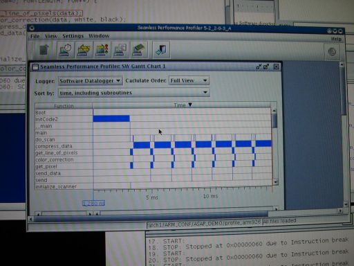Click the toolbar icon showing document pages
The image size is (354, 266).
120,50
